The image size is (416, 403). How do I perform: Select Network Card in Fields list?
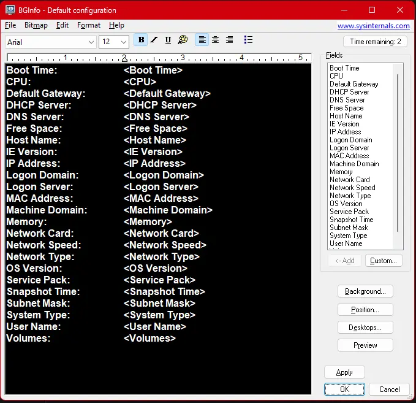pos(349,180)
